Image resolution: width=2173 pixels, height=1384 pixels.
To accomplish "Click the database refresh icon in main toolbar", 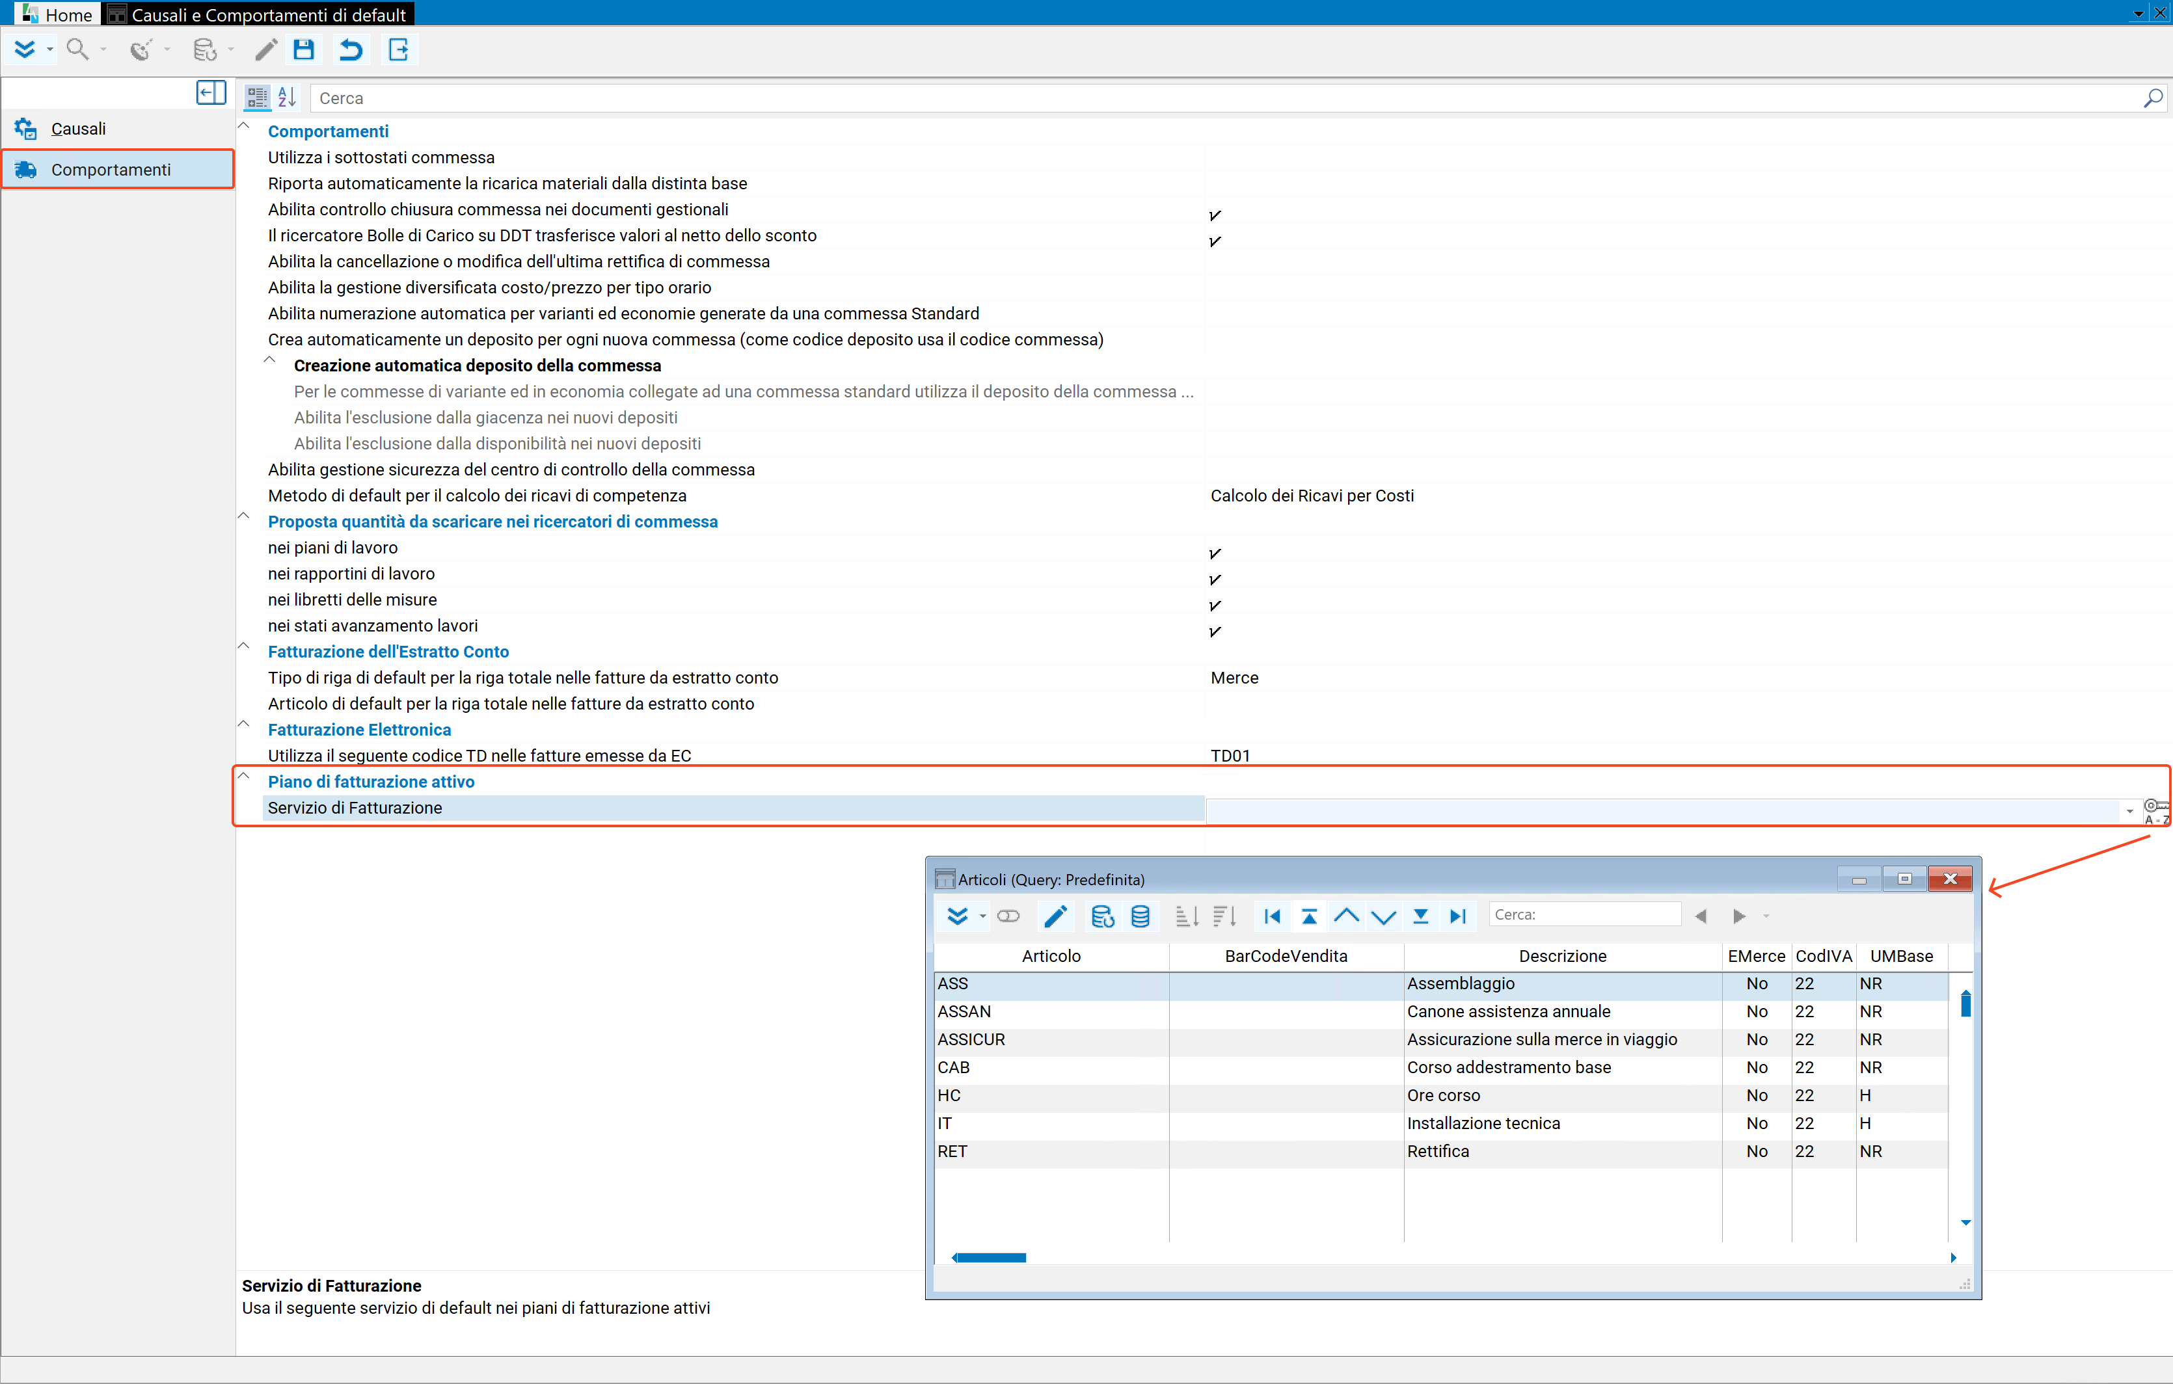I will pyautogui.click(x=205, y=49).
